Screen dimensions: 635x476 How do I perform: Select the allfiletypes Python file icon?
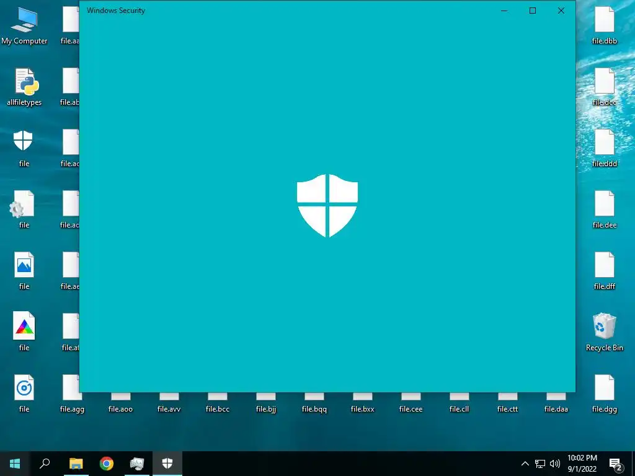click(x=24, y=87)
